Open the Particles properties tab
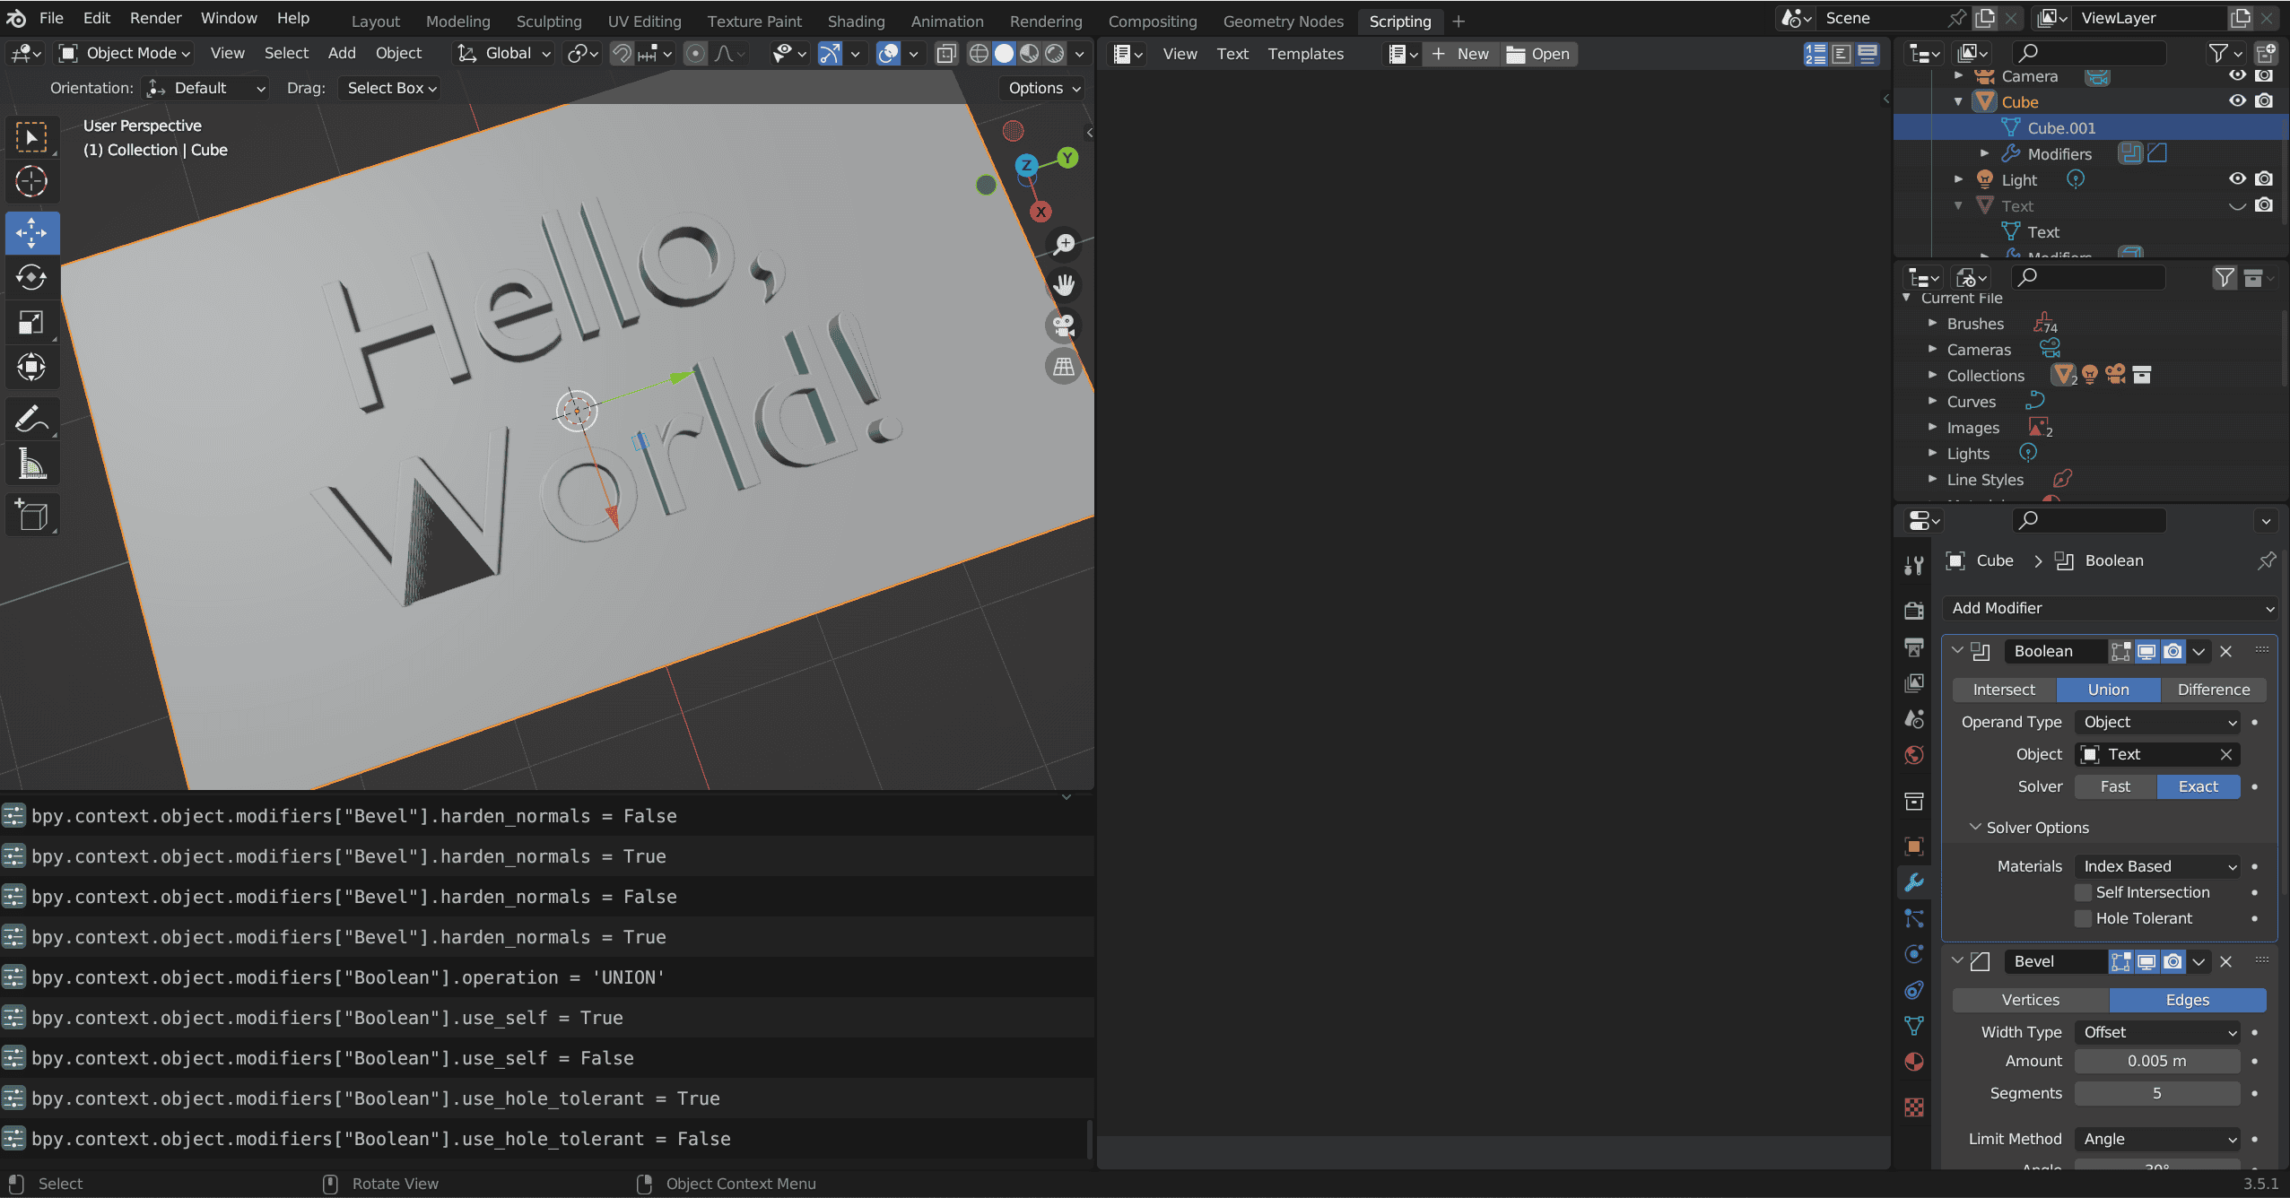The height and width of the screenshot is (1198, 2290). click(x=1914, y=918)
